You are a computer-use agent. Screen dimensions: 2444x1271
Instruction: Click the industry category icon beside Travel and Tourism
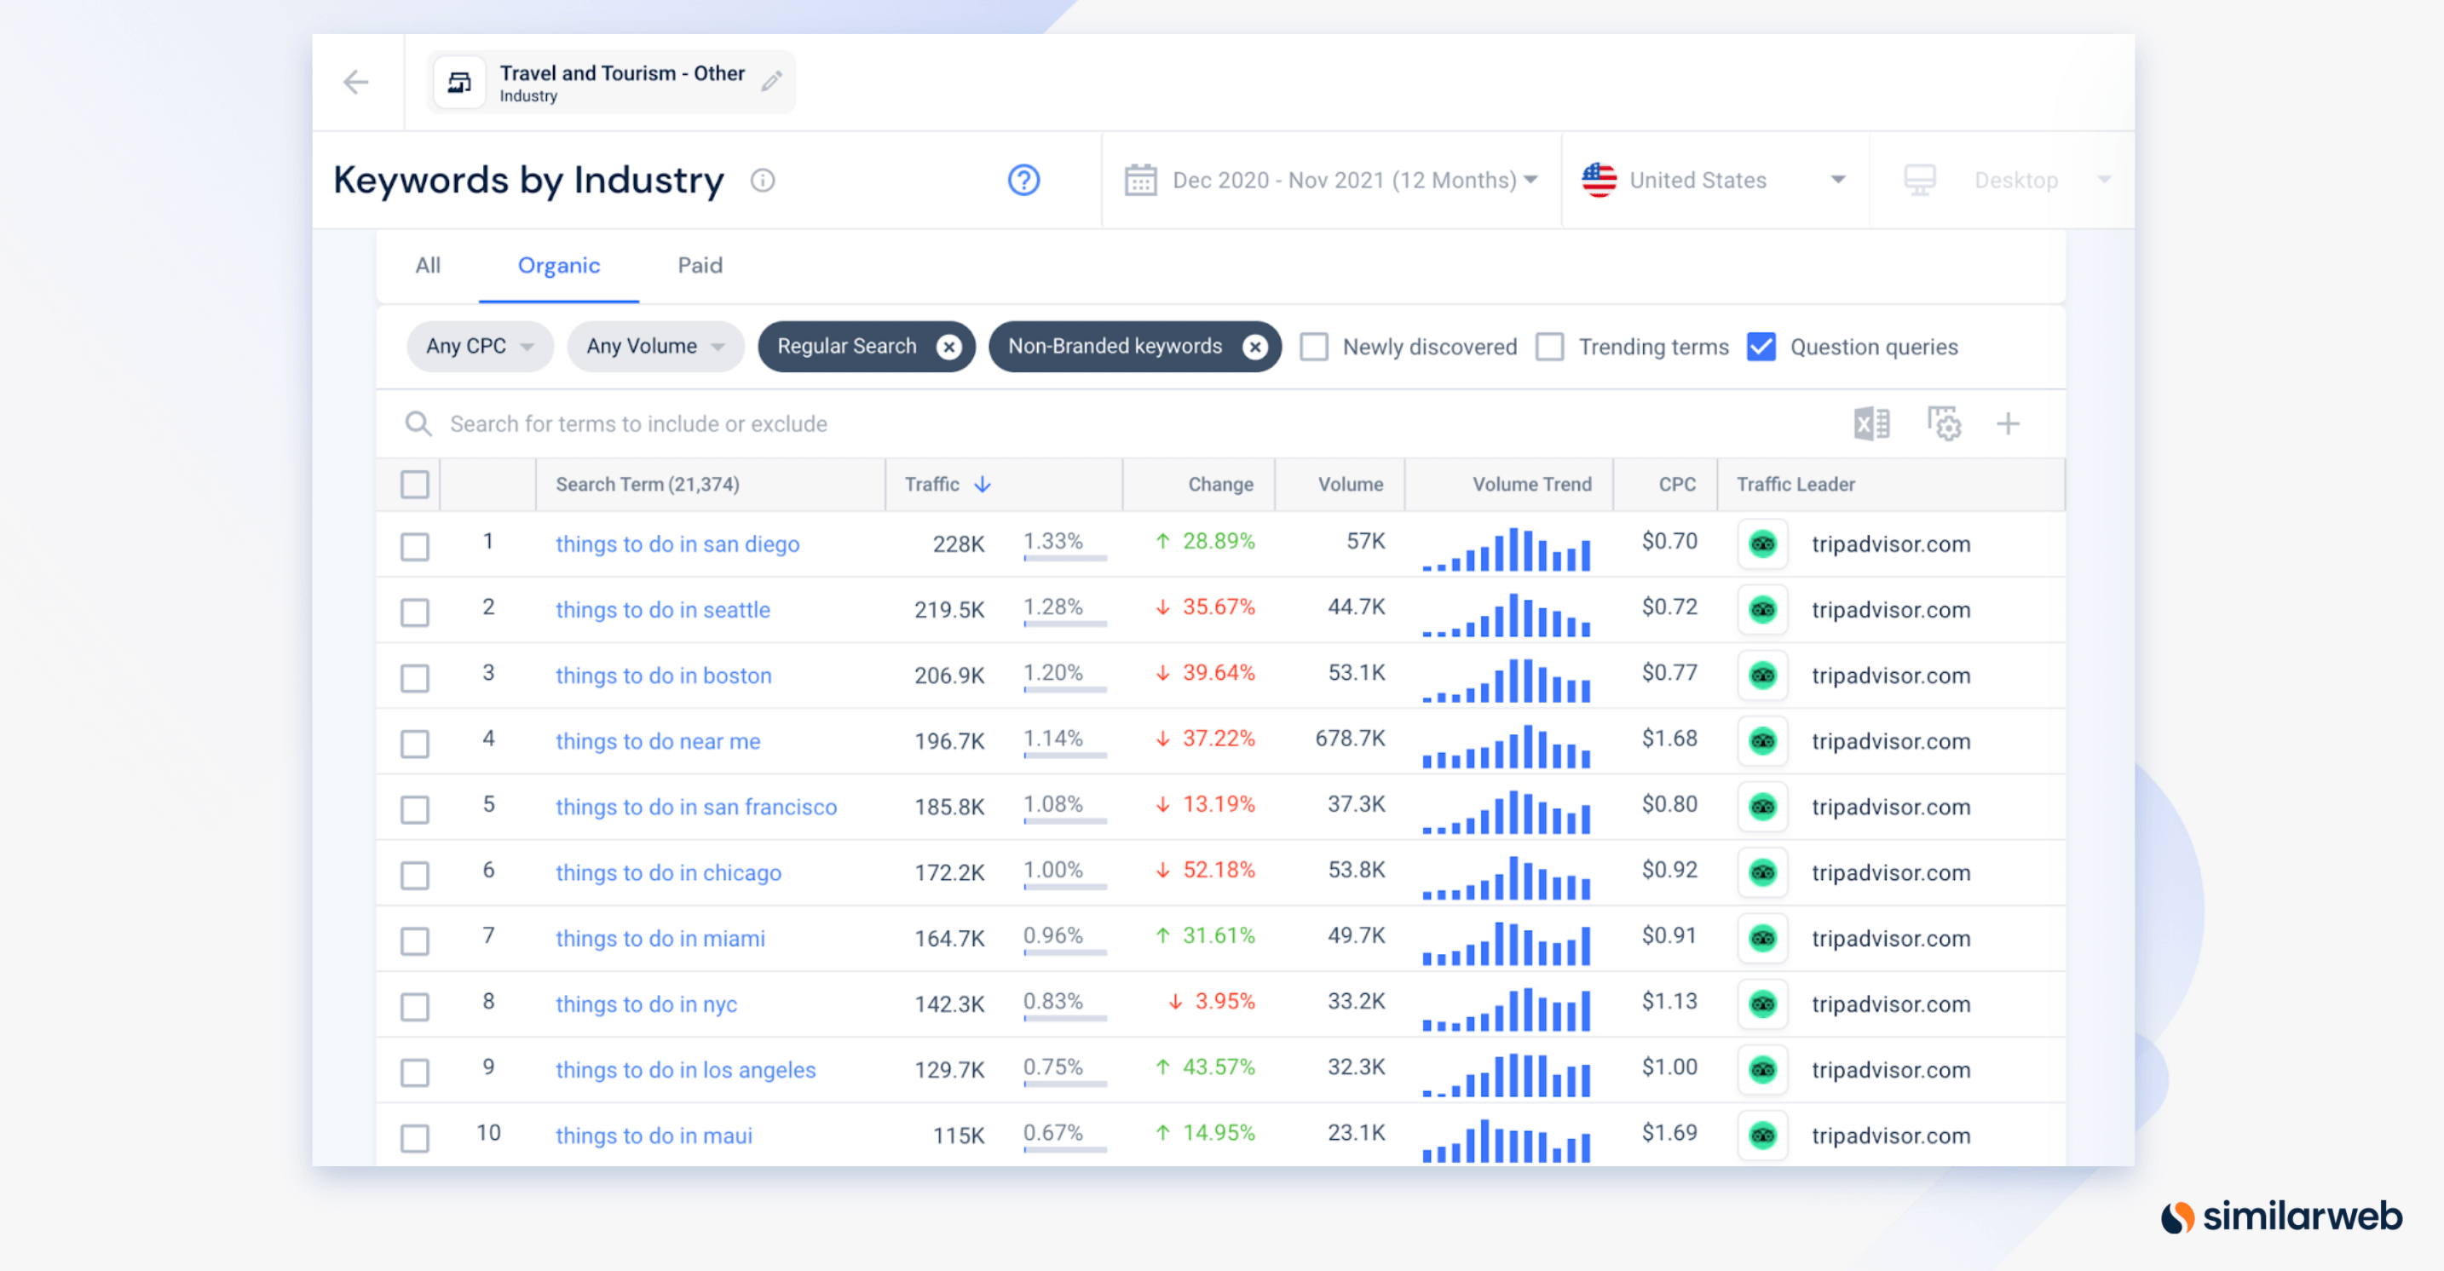459,83
